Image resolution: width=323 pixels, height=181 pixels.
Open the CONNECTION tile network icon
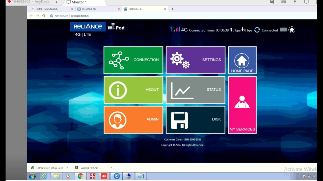point(119,60)
